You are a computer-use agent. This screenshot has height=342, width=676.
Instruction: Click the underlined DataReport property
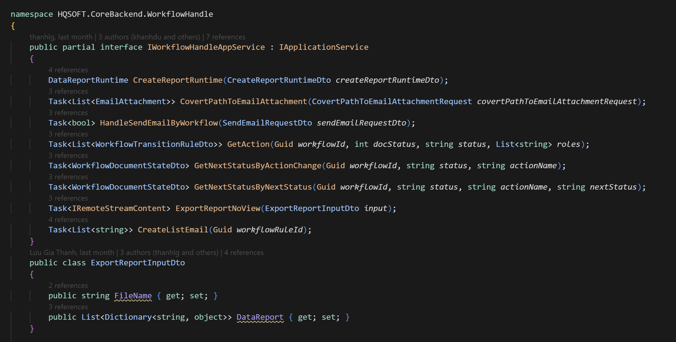click(260, 317)
